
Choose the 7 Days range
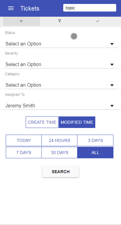[x=24, y=153]
